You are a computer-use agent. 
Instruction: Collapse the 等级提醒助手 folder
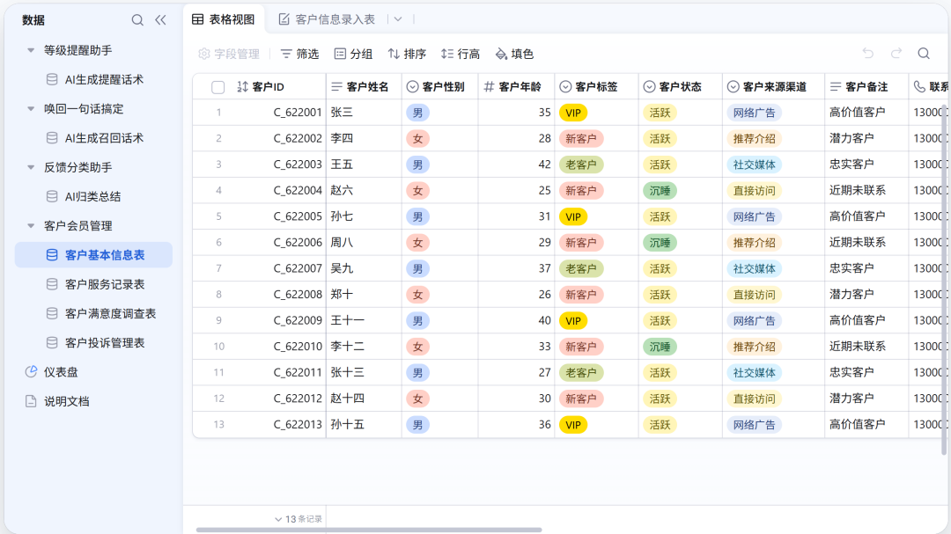[x=31, y=50]
